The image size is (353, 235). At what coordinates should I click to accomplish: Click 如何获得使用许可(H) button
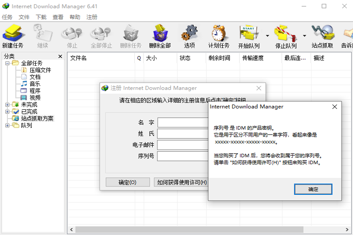(181, 182)
